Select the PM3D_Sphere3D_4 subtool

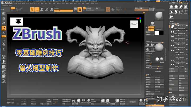coord(179,32)
